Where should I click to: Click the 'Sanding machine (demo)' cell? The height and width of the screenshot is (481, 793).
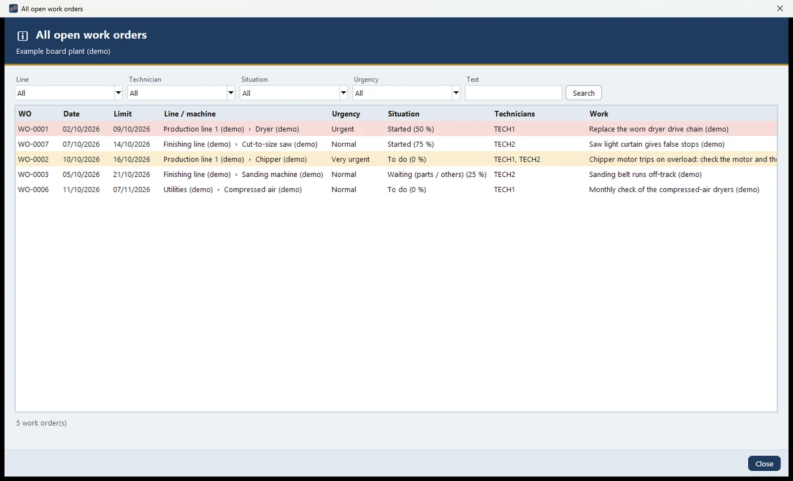(283, 174)
